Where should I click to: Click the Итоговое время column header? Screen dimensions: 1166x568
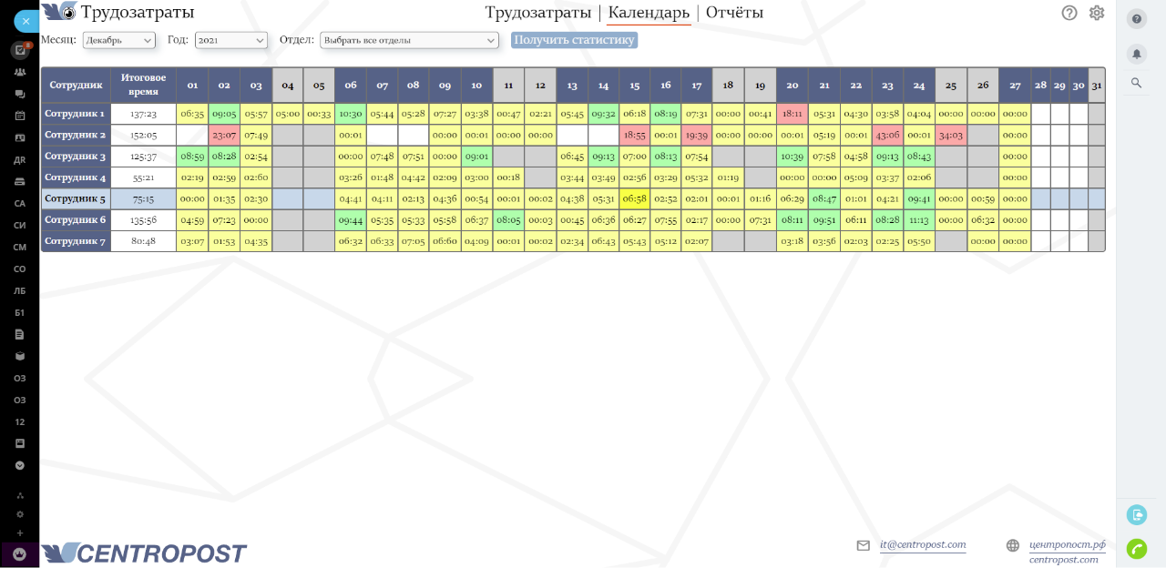(x=144, y=86)
